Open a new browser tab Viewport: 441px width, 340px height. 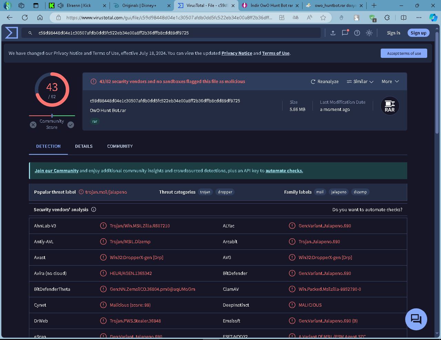click(374, 6)
